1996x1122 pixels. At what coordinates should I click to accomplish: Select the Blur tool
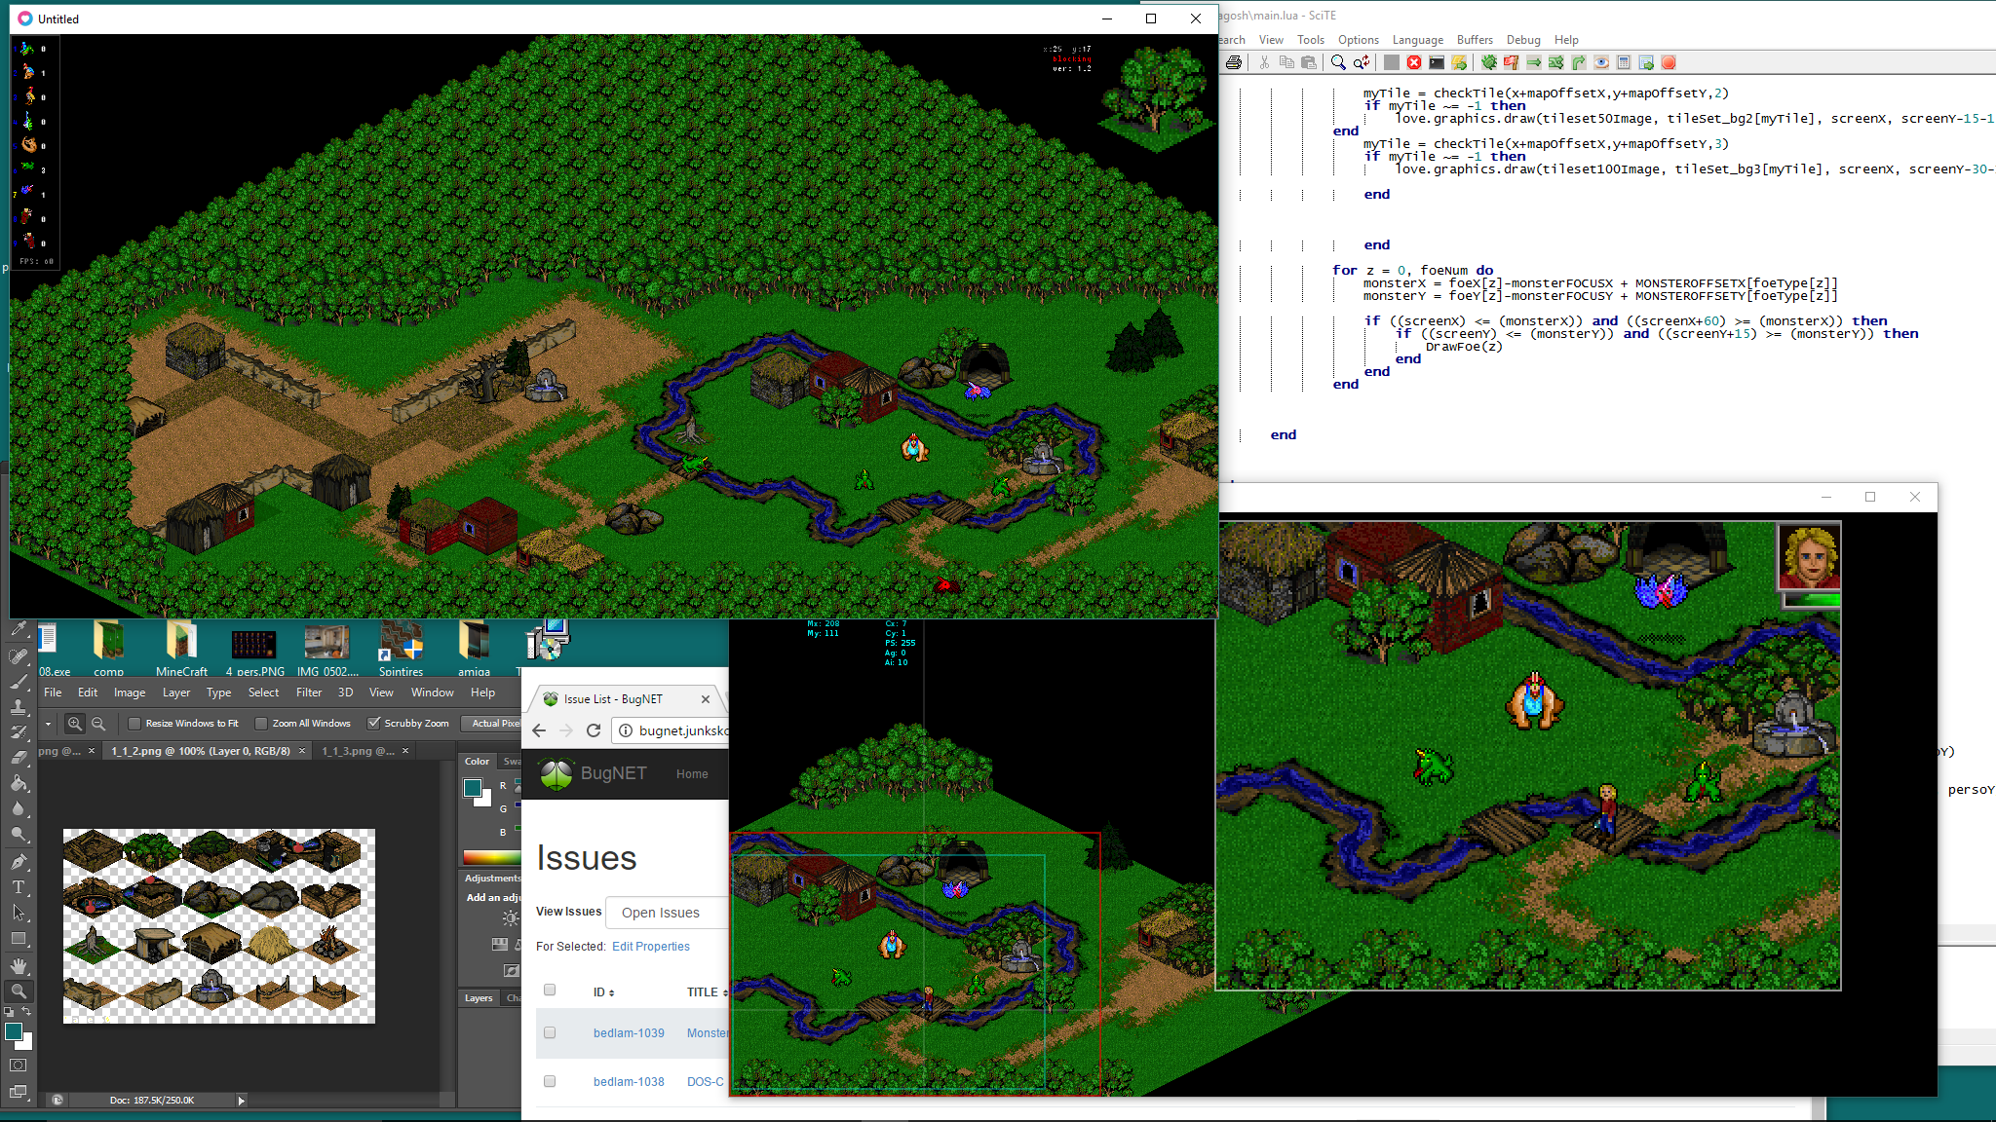[19, 809]
